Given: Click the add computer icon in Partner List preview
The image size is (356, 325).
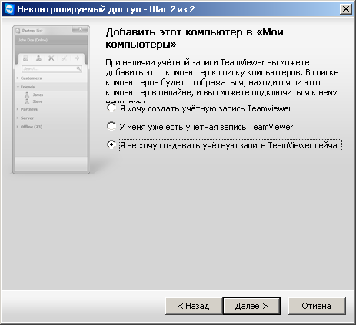Looking at the screenshot, I should (25, 58).
